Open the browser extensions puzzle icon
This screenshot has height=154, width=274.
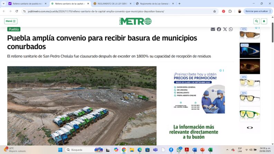[x=230, y=11]
